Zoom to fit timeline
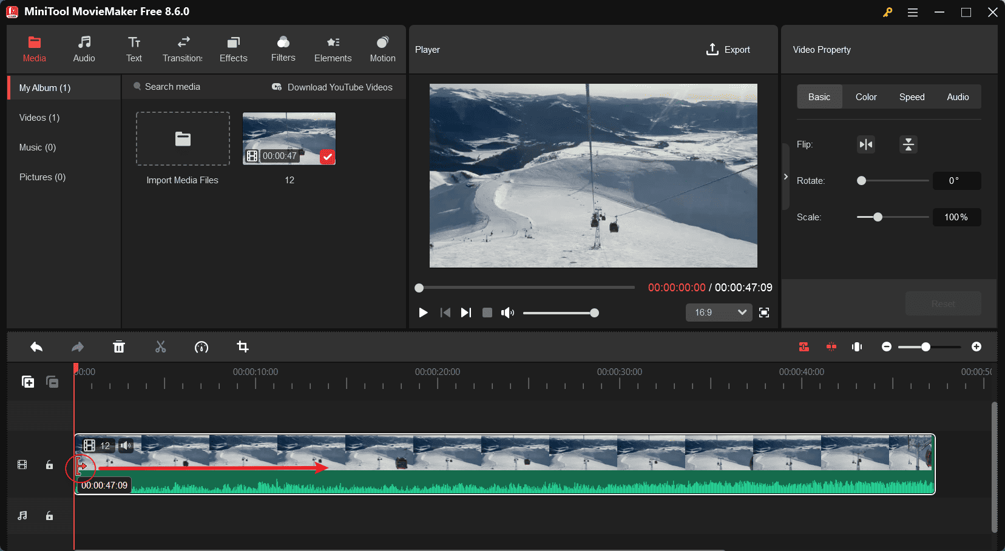This screenshot has width=1005, height=551. [x=857, y=347]
